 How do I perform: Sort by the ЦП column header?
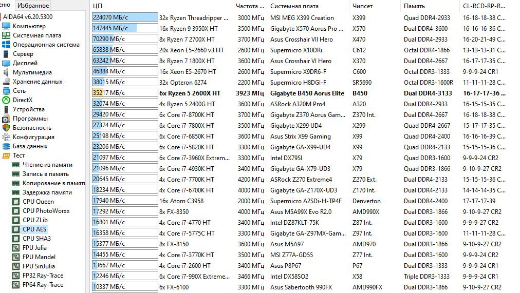pos(161,6)
